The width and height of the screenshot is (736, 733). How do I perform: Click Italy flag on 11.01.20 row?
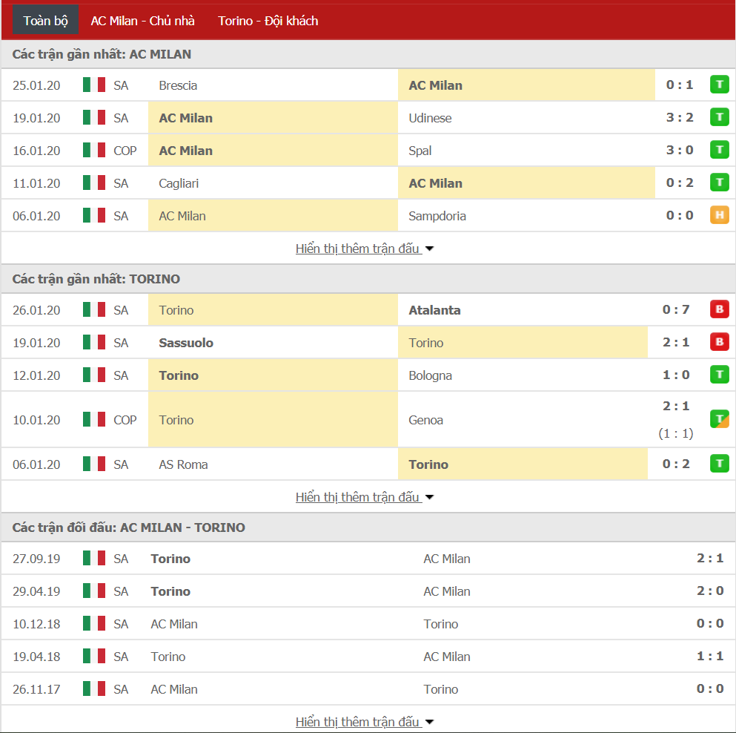pos(94,183)
